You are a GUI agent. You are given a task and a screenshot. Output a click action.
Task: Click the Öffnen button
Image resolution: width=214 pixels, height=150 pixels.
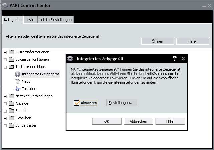(x=158, y=41)
